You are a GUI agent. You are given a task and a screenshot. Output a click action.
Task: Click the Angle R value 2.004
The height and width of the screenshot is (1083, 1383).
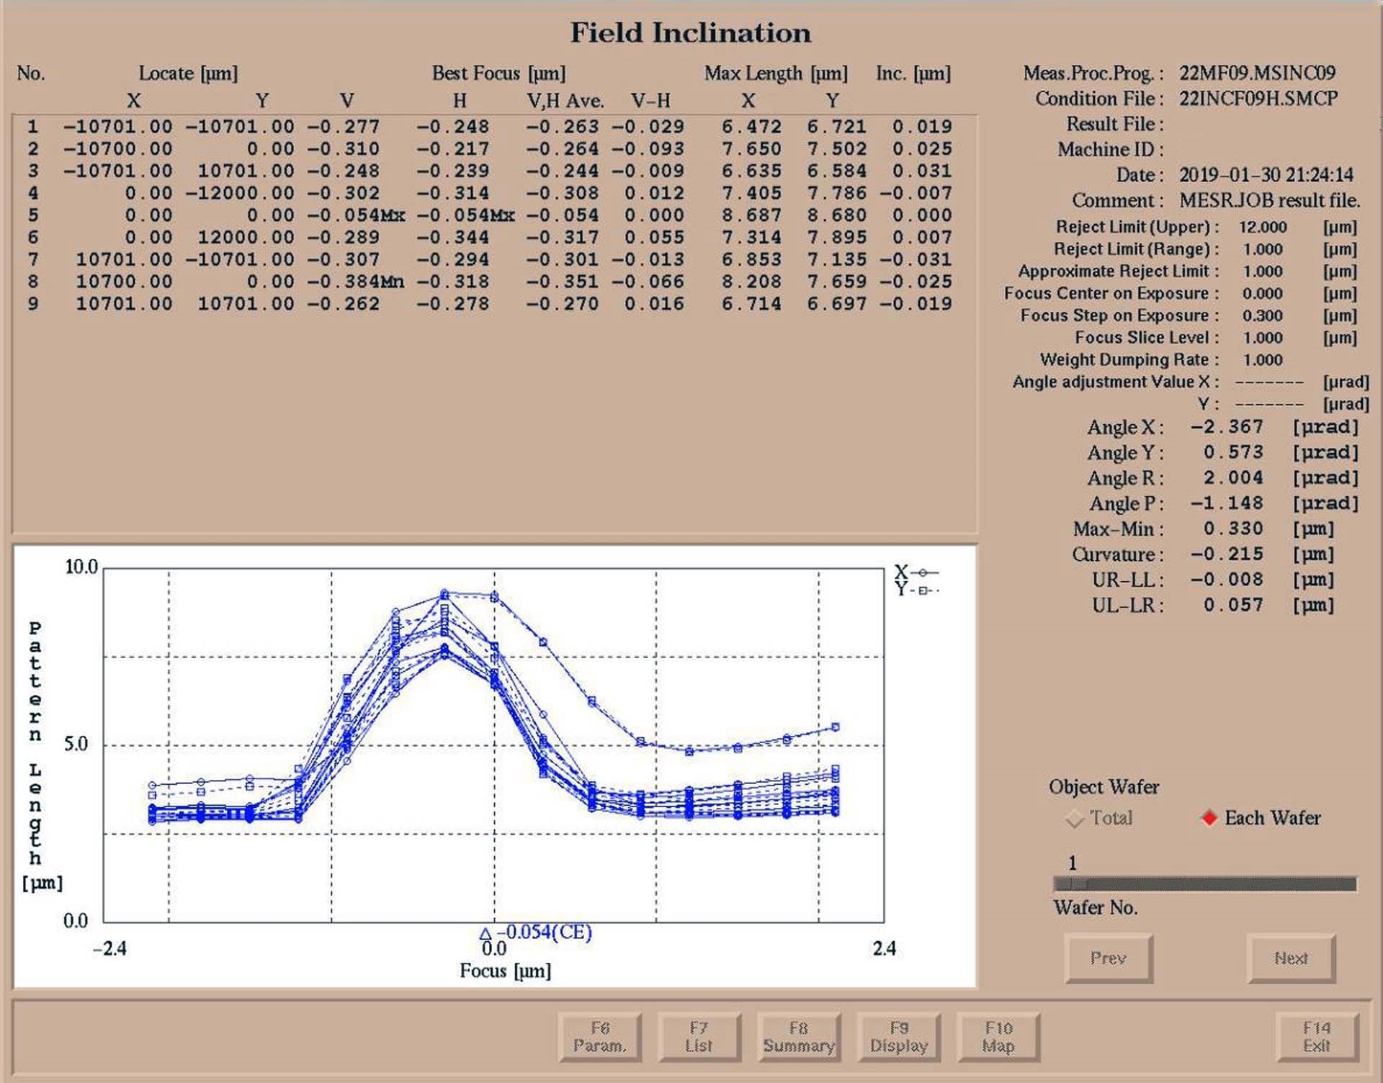point(1233,478)
